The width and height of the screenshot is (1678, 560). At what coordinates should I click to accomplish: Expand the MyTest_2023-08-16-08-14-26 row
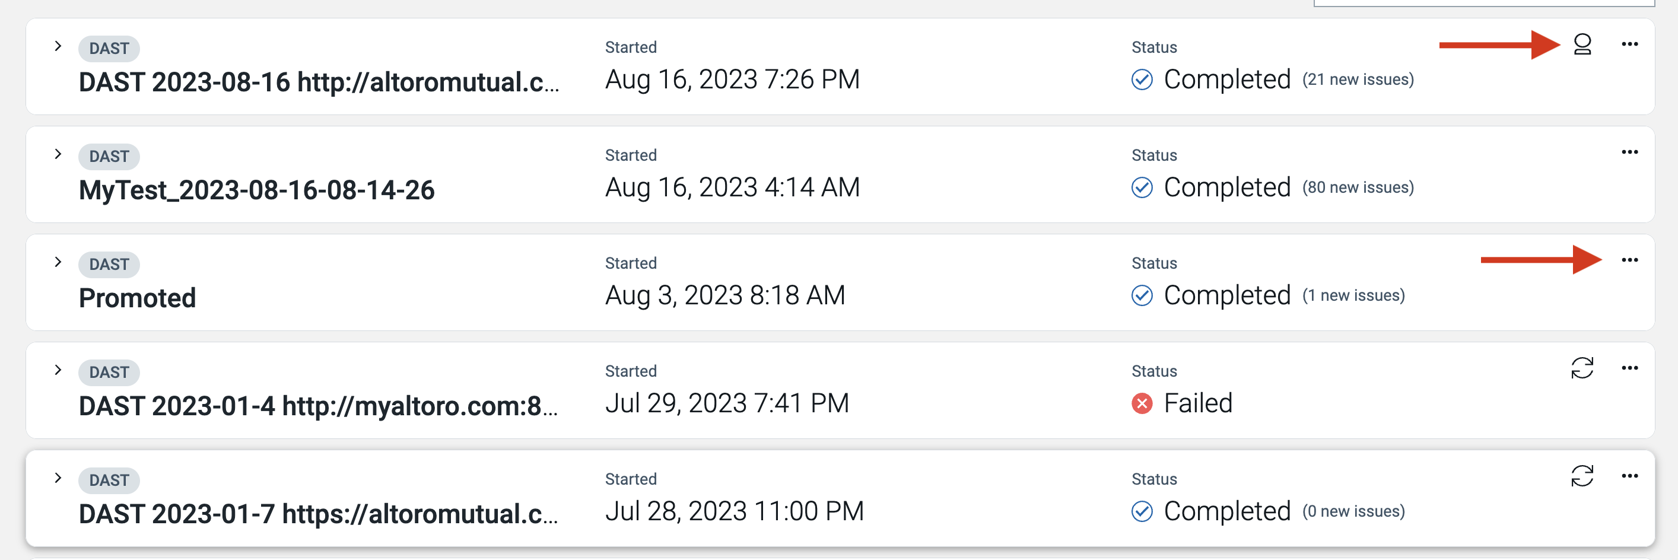click(x=58, y=154)
